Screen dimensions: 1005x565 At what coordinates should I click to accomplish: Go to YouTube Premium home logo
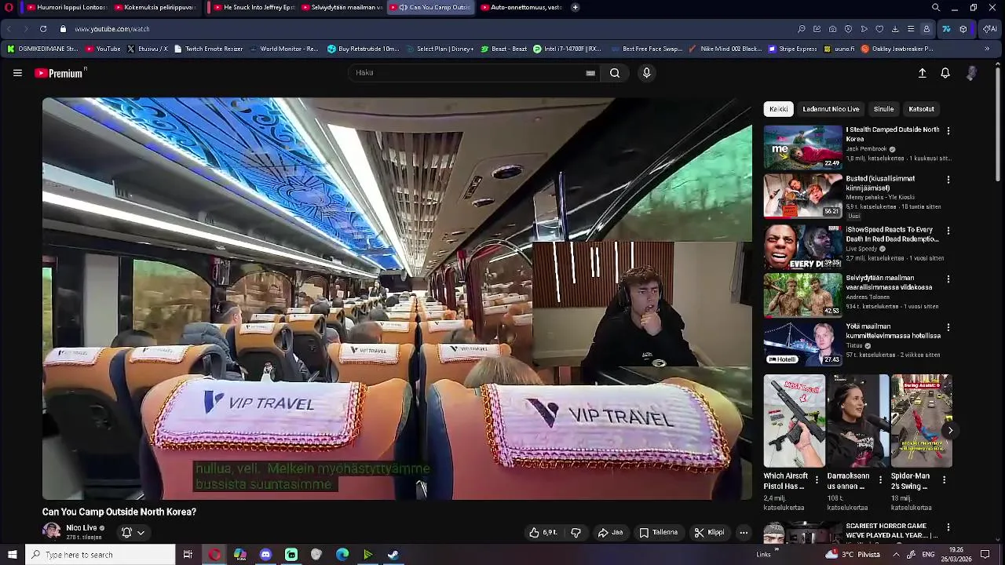tap(60, 73)
